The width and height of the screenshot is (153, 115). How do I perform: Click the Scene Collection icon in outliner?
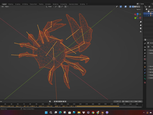click(x=147, y=9)
